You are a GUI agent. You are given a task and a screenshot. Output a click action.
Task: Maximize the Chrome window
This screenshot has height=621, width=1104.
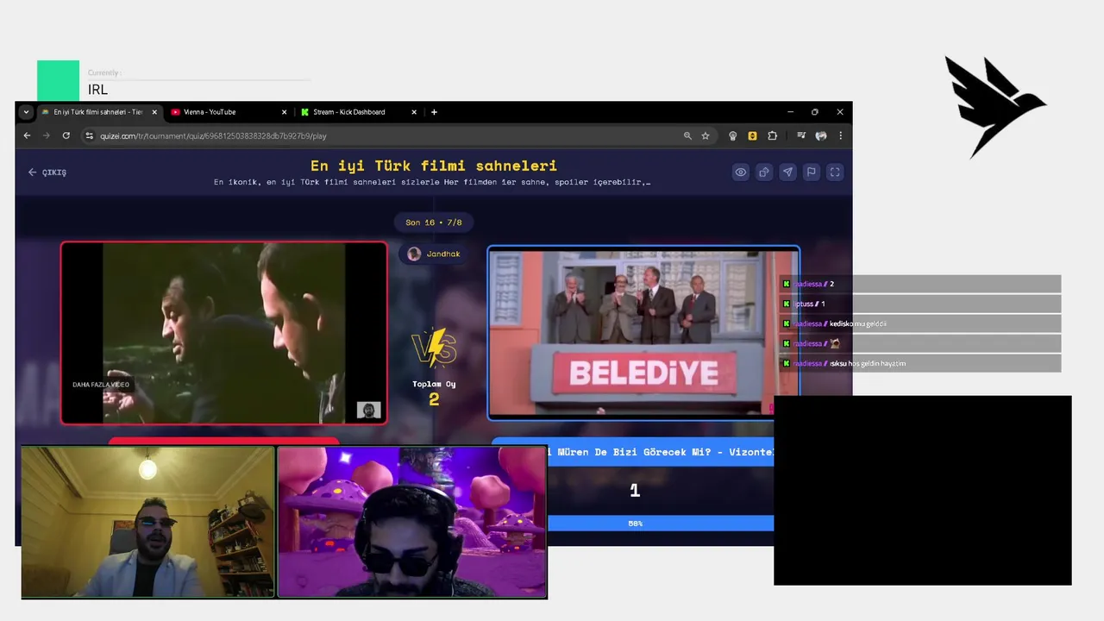pyautogui.click(x=815, y=112)
